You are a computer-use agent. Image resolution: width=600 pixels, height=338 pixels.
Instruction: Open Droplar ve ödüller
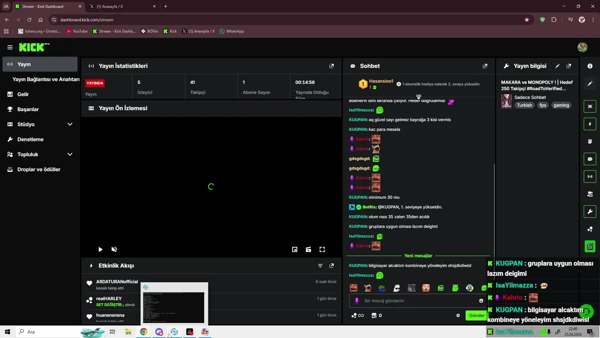40,169
